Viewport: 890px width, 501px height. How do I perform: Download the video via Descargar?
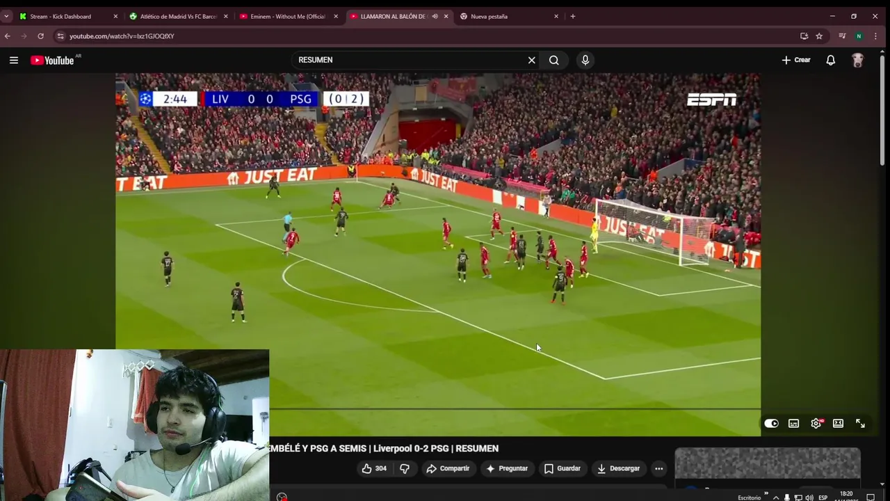[618, 468]
